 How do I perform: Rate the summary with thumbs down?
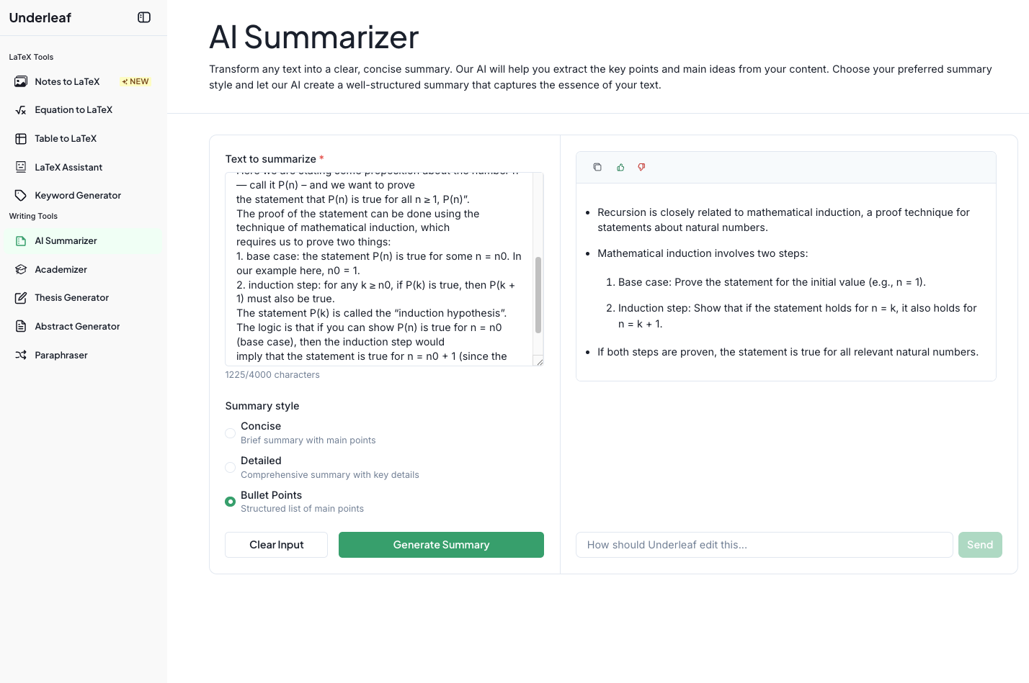(641, 166)
